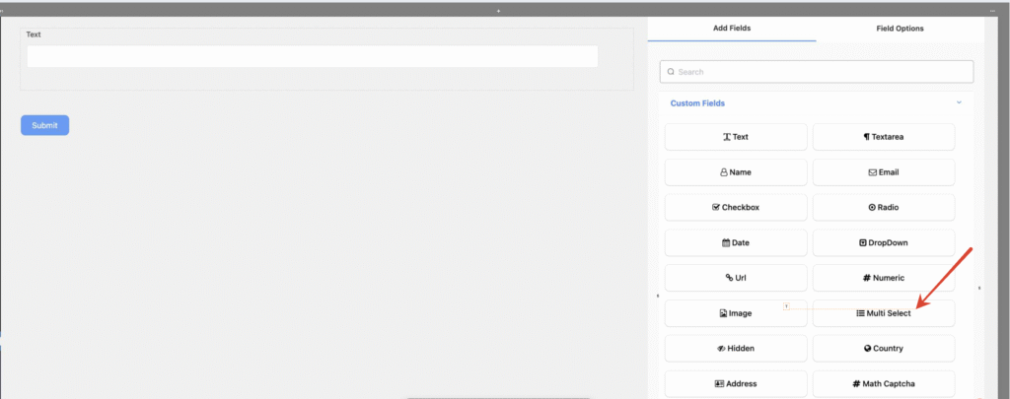This screenshot has height=399, width=1010.
Task: Add a Textarea field to the form
Action: coord(883,137)
